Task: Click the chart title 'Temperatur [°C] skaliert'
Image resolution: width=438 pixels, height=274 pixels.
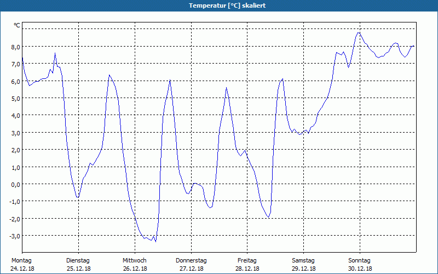Action: tap(227, 5)
